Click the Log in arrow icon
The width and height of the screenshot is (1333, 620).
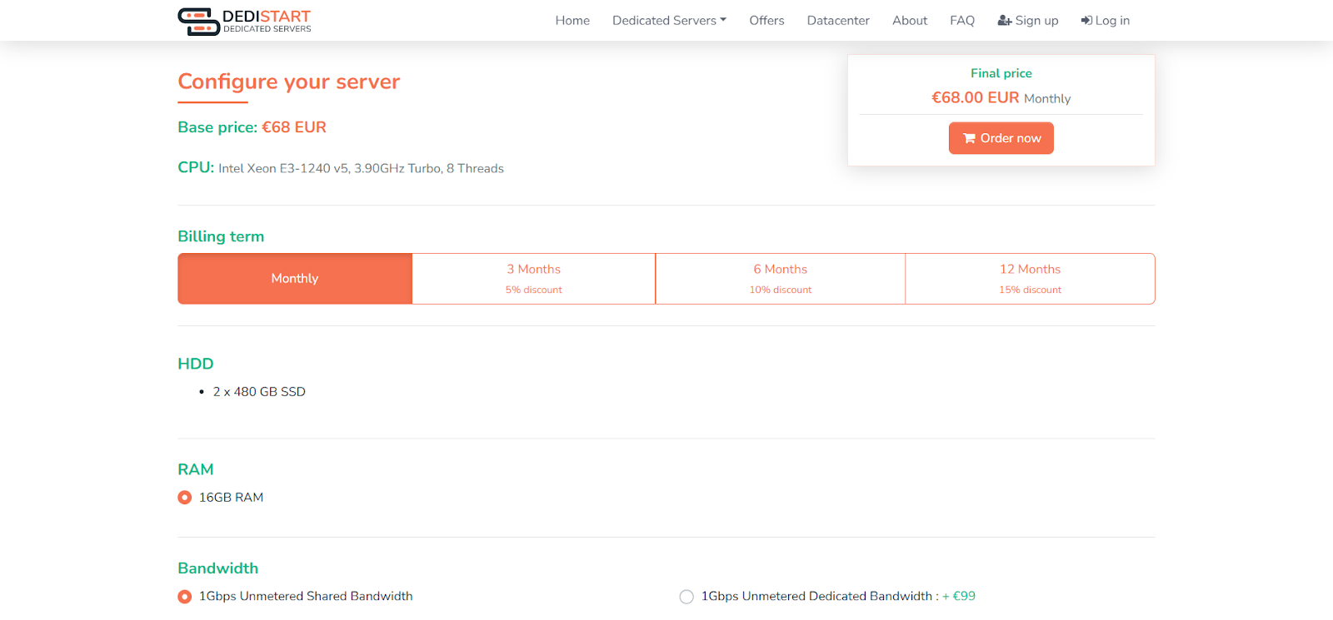click(1086, 21)
